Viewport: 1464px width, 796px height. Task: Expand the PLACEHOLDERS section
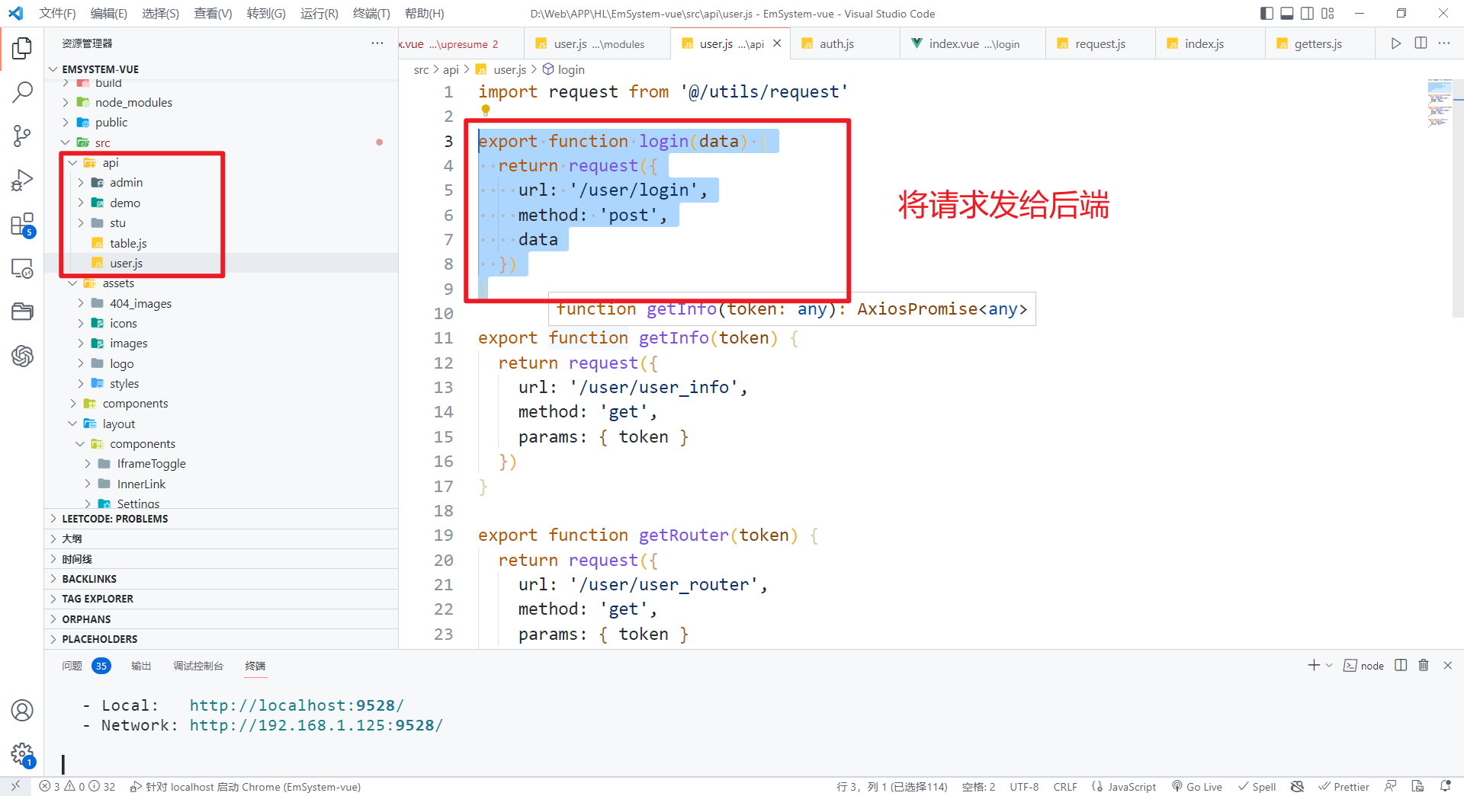pyautogui.click(x=221, y=639)
